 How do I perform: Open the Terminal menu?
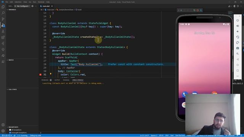(41, 2)
